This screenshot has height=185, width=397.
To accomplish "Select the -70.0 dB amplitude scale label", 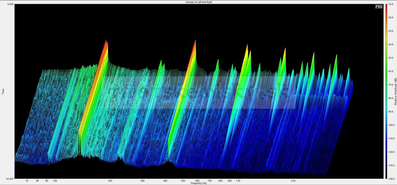I will coord(391,85).
